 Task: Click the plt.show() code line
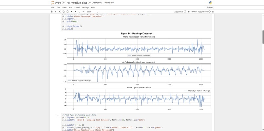68,29
